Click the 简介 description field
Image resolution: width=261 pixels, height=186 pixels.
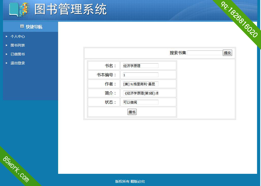(141, 93)
